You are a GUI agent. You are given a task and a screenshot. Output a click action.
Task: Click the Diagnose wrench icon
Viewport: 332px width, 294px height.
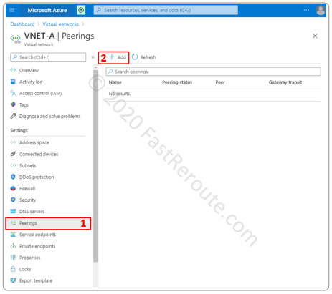coord(13,116)
